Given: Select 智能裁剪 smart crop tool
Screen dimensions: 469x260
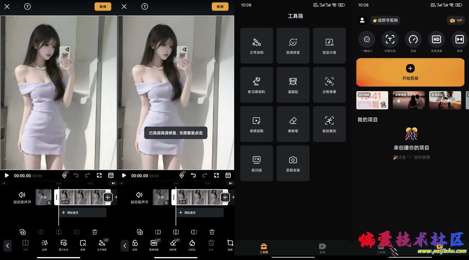Looking at the screenshot, I should pos(329,124).
